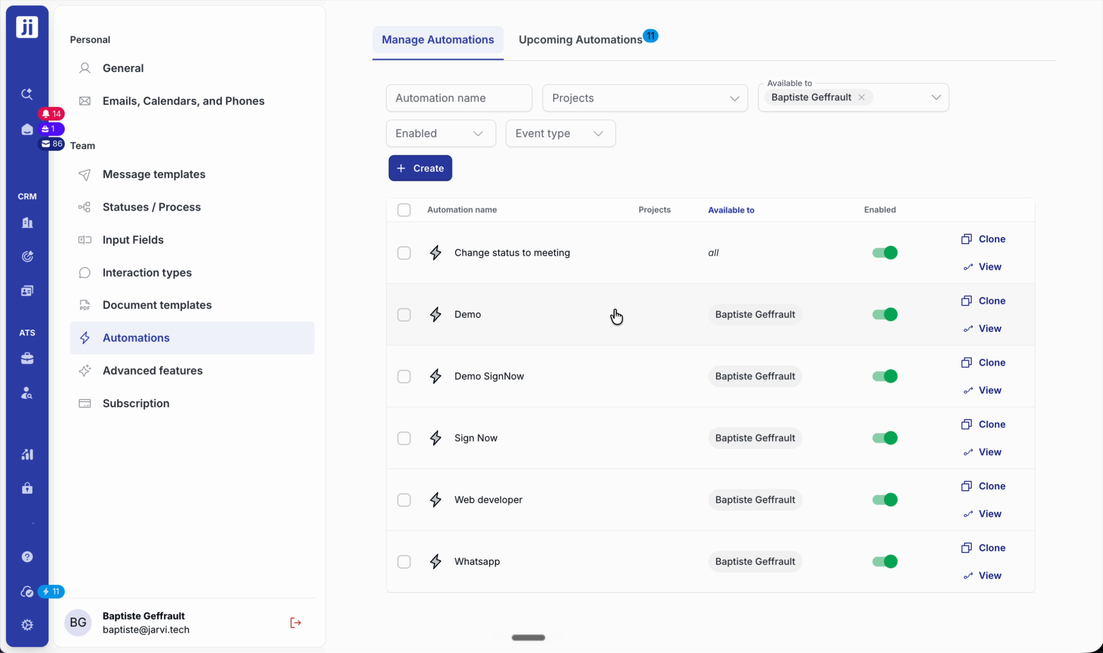1103x653 pixels.
Task: Open Interaction types settings
Action: point(192,273)
